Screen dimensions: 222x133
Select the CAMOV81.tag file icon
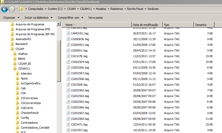(68, 33)
